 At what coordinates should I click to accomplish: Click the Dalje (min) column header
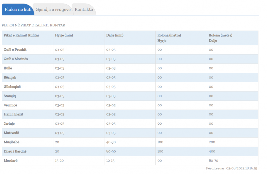(x=115, y=35)
